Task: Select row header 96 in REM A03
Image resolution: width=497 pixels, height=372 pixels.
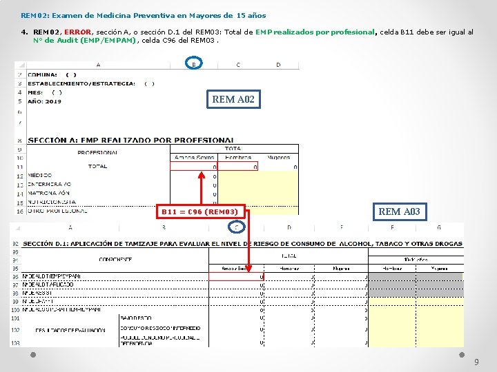Action: click(x=15, y=276)
